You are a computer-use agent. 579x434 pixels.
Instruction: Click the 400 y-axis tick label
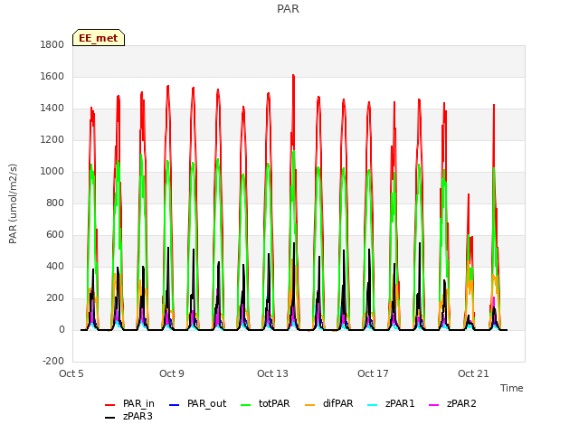pyautogui.click(x=55, y=267)
